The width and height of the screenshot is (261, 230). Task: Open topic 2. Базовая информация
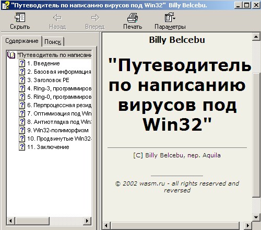point(59,72)
